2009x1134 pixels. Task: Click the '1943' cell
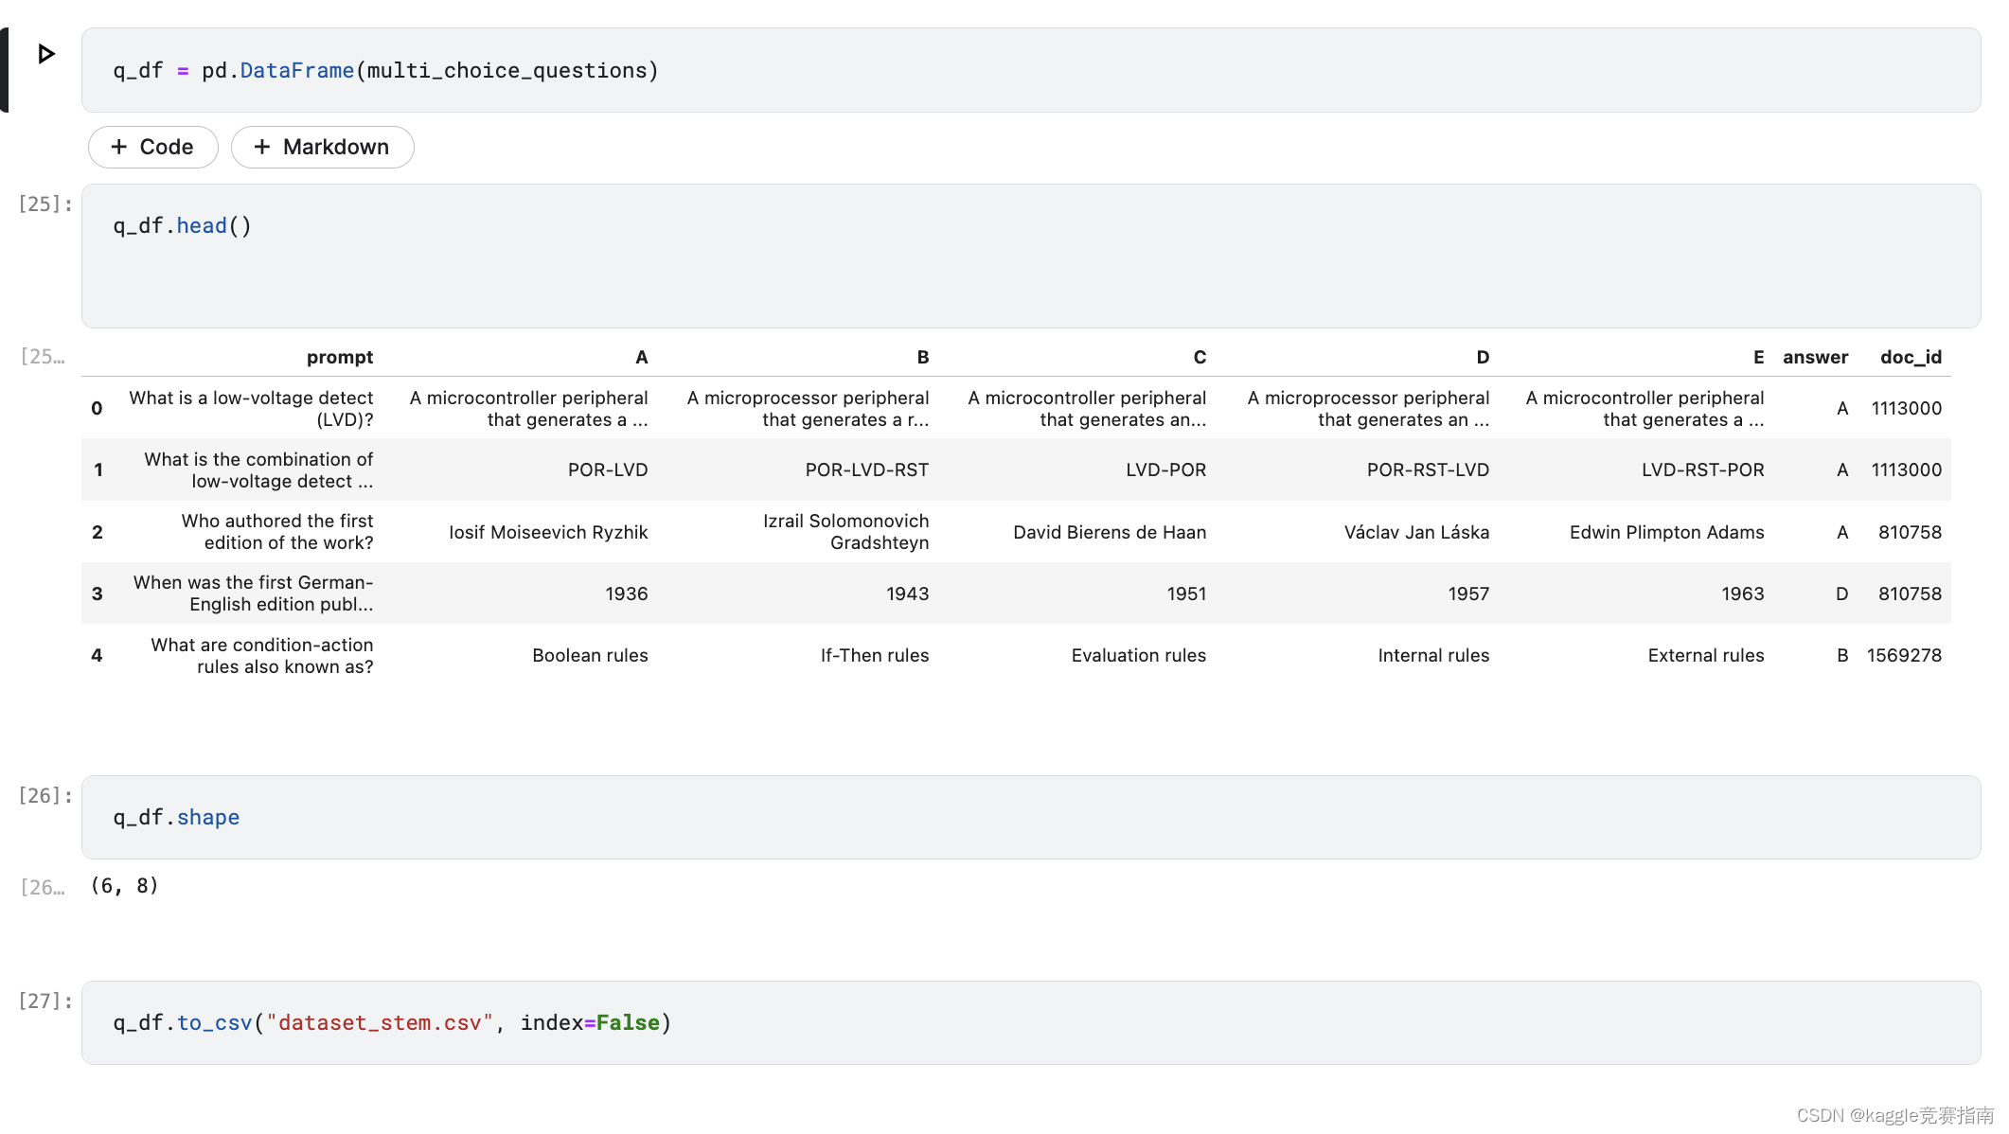click(x=907, y=594)
